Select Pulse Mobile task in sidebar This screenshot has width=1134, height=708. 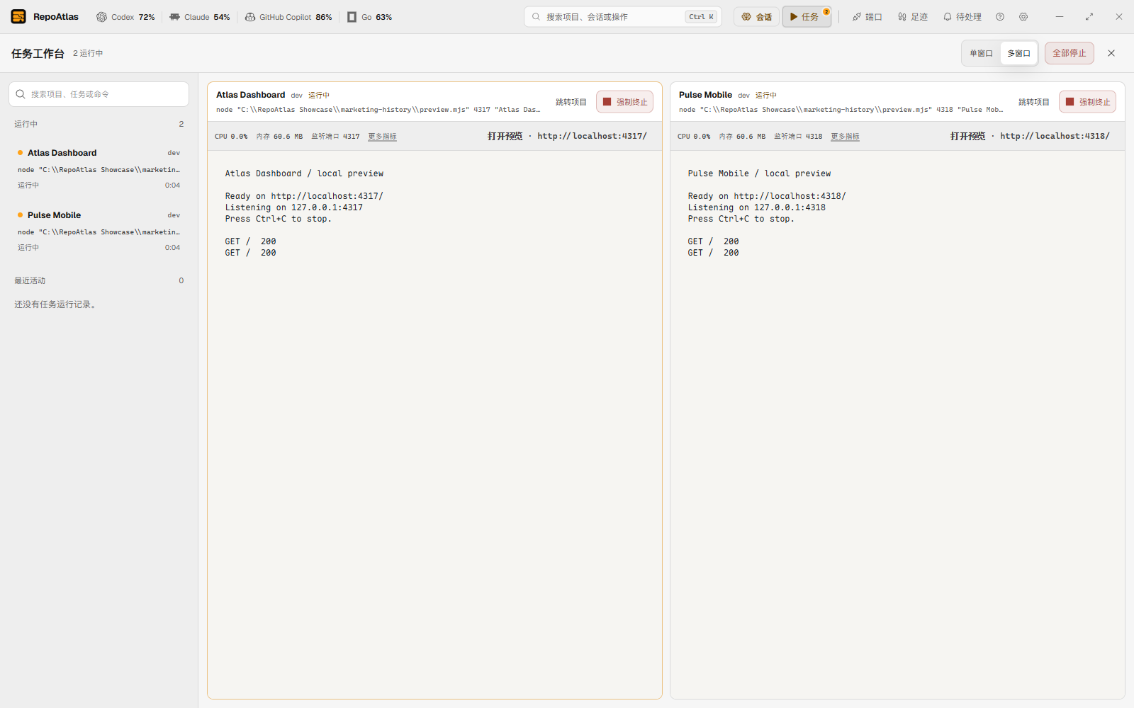(99, 231)
